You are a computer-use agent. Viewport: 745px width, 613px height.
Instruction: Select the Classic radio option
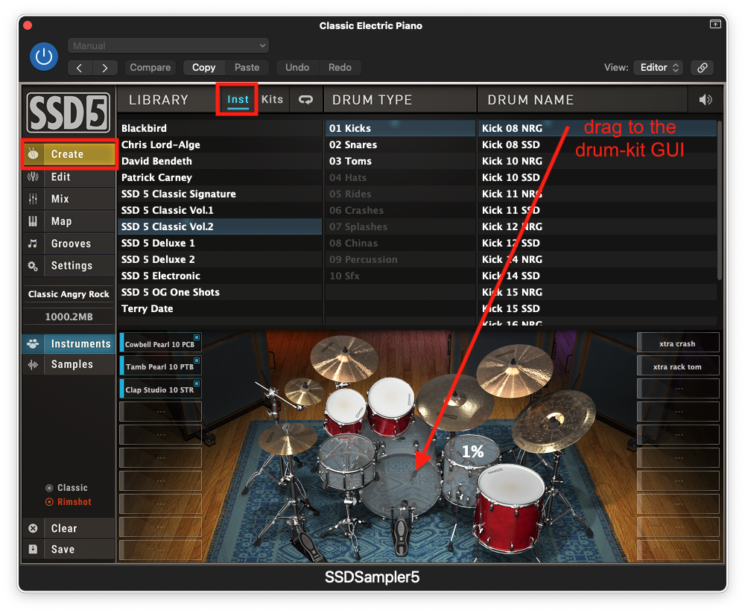tap(49, 488)
